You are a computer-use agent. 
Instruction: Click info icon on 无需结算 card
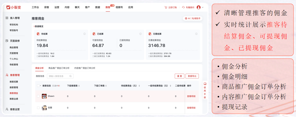pos(196,34)
